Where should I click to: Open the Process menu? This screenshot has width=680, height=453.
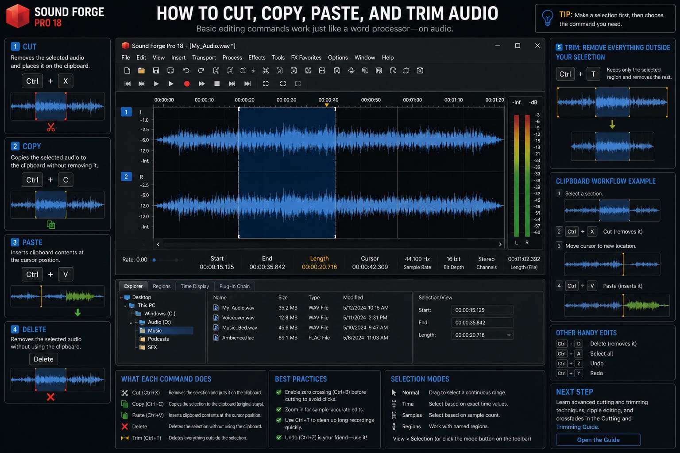(232, 58)
